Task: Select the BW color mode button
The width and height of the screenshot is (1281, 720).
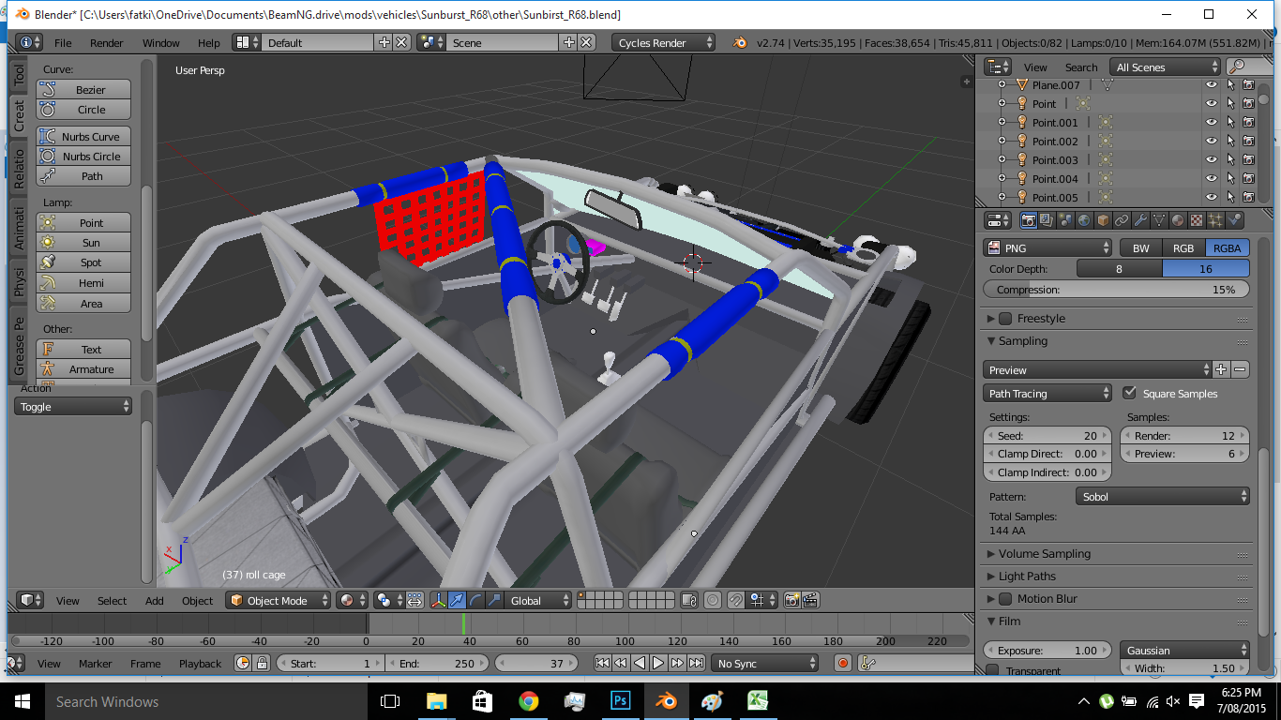Action: (x=1140, y=248)
